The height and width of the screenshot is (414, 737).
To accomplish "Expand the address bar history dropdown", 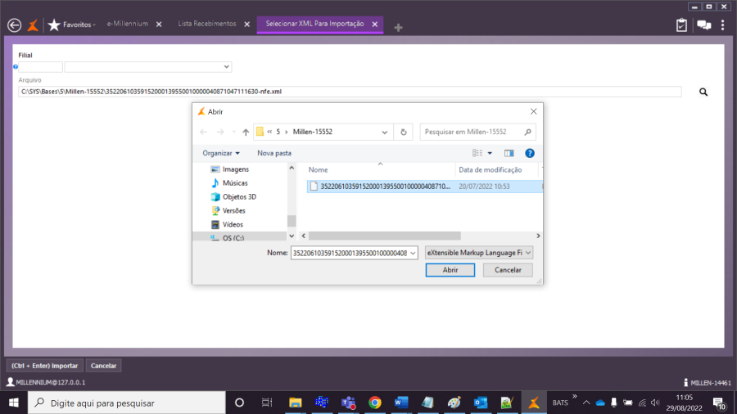I will pyautogui.click(x=385, y=133).
